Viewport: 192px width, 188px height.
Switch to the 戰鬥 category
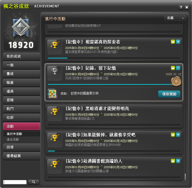click(x=22, y=109)
